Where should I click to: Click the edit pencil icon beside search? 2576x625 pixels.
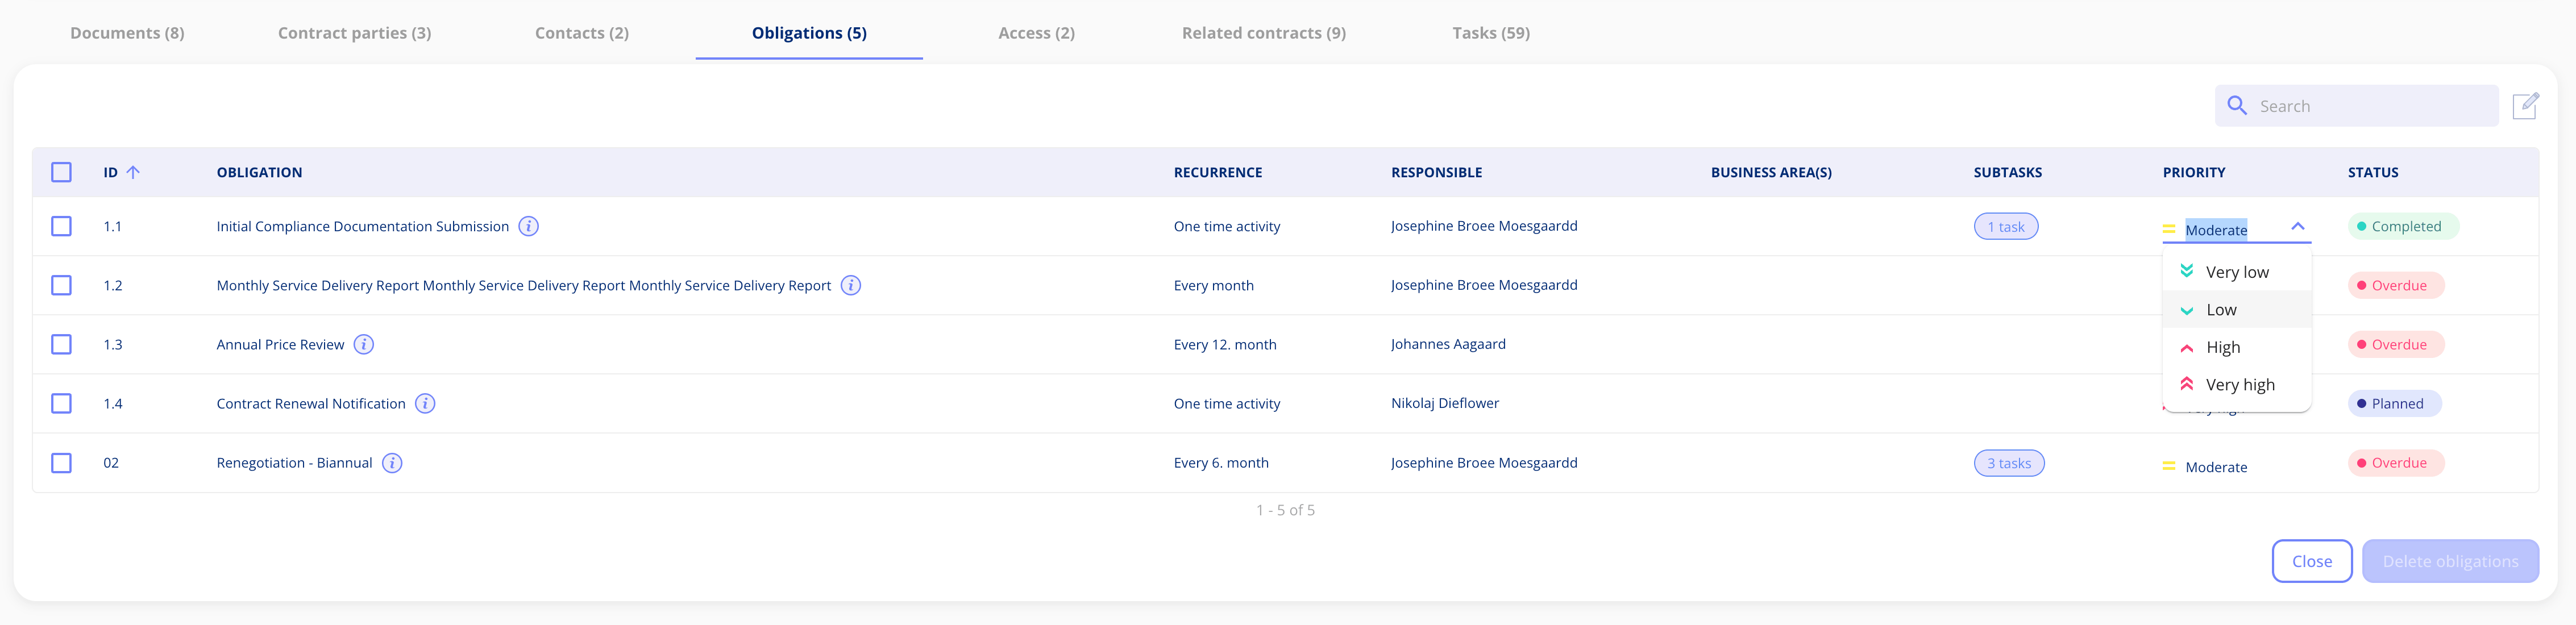2525,106
